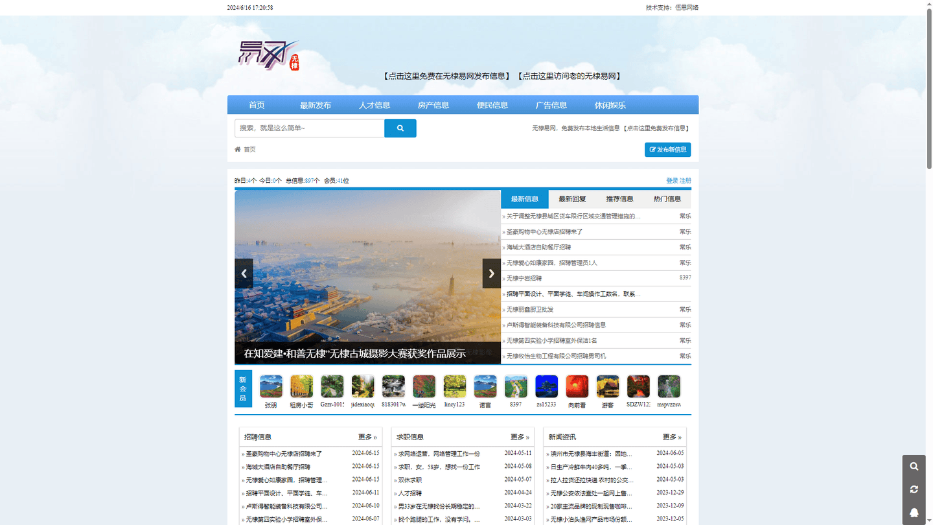Click the 发布新信息 button
The height and width of the screenshot is (525, 933).
tap(667, 150)
